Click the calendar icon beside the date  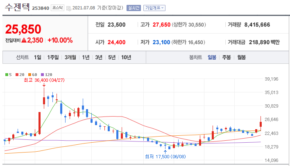69,9
